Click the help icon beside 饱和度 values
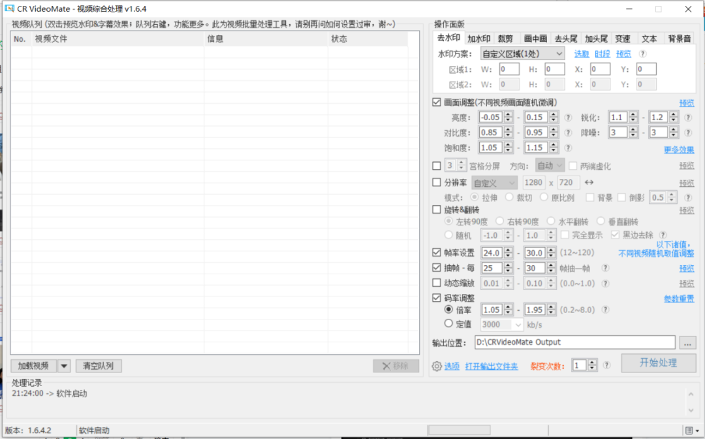The width and height of the screenshot is (705, 439). coord(569,148)
